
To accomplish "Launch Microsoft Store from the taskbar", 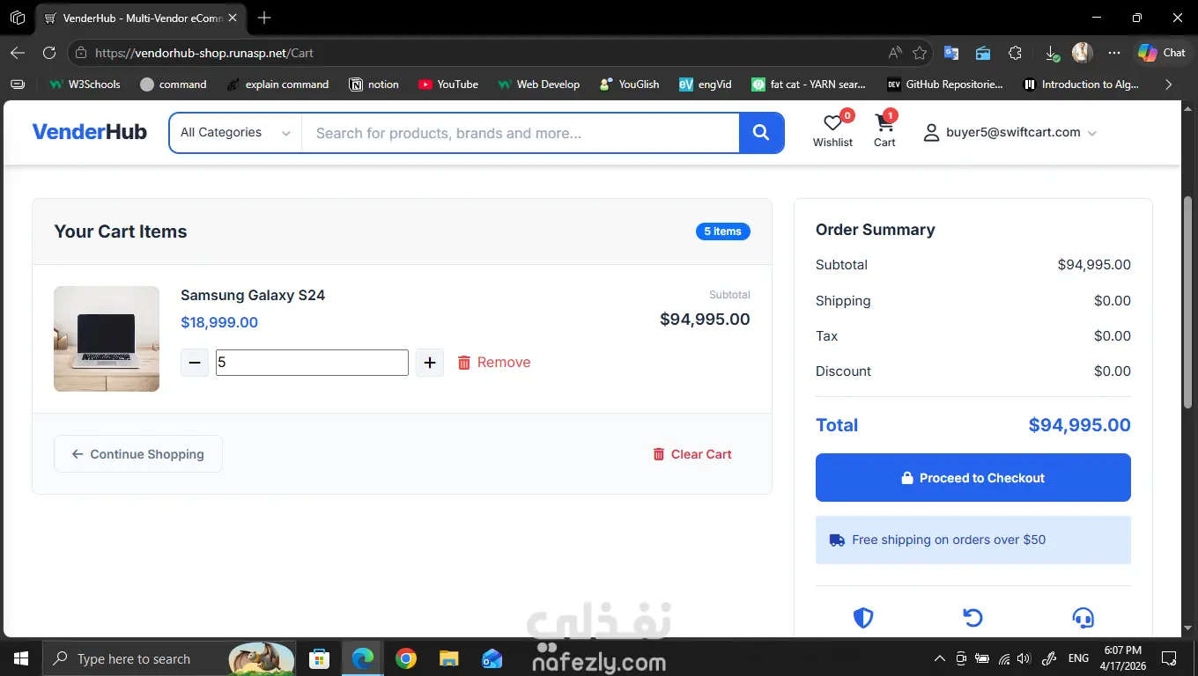I will pyautogui.click(x=319, y=658).
